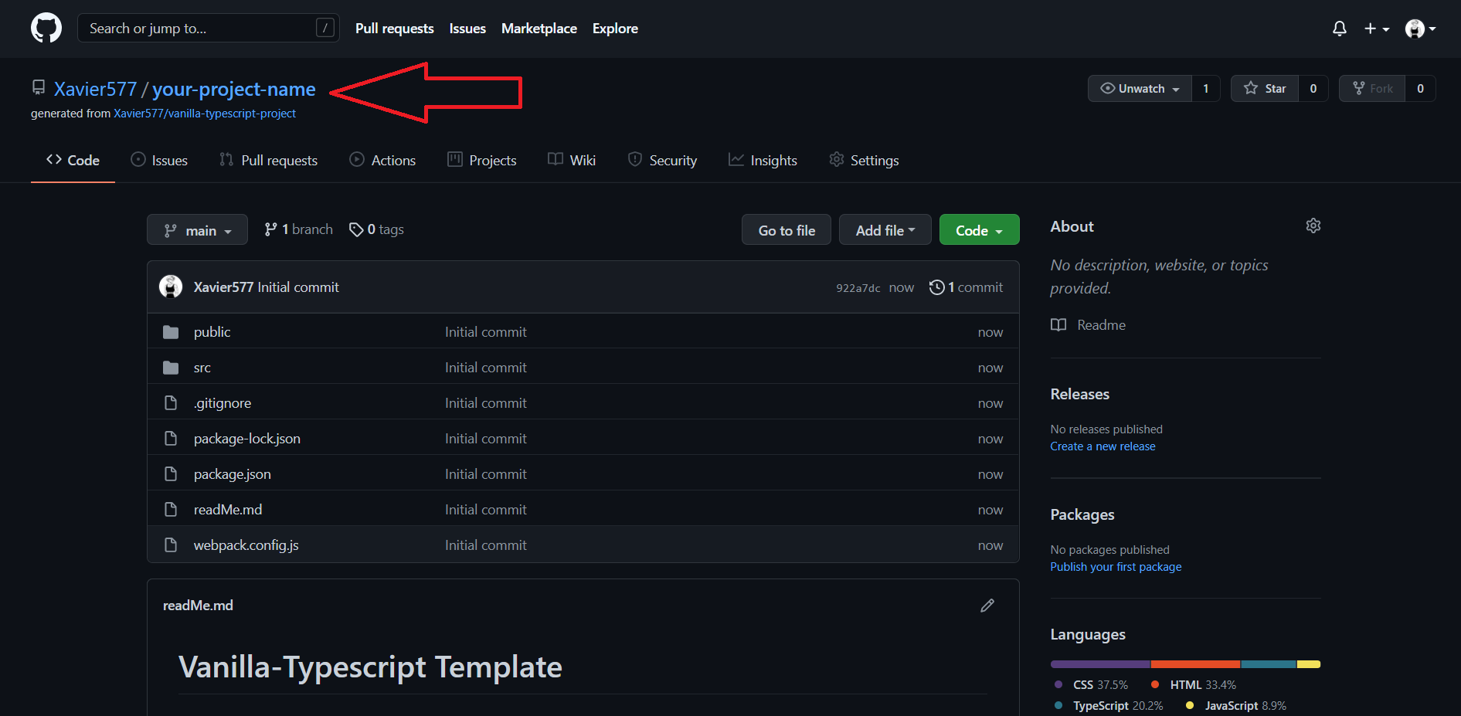Open the Releases heading link
Viewport: 1461px width, 716px height.
[x=1080, y=394]
